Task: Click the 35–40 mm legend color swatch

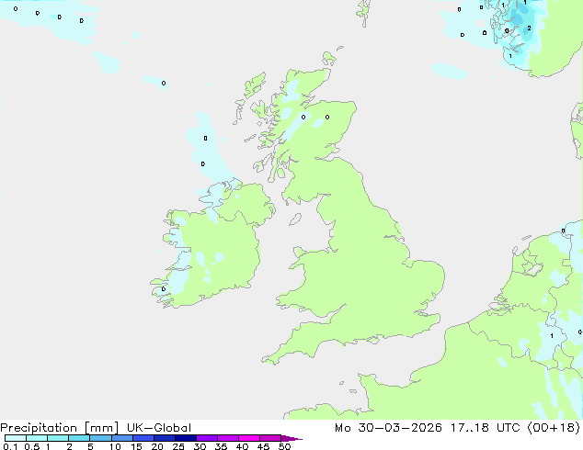Action: click(x=227, y=438)
